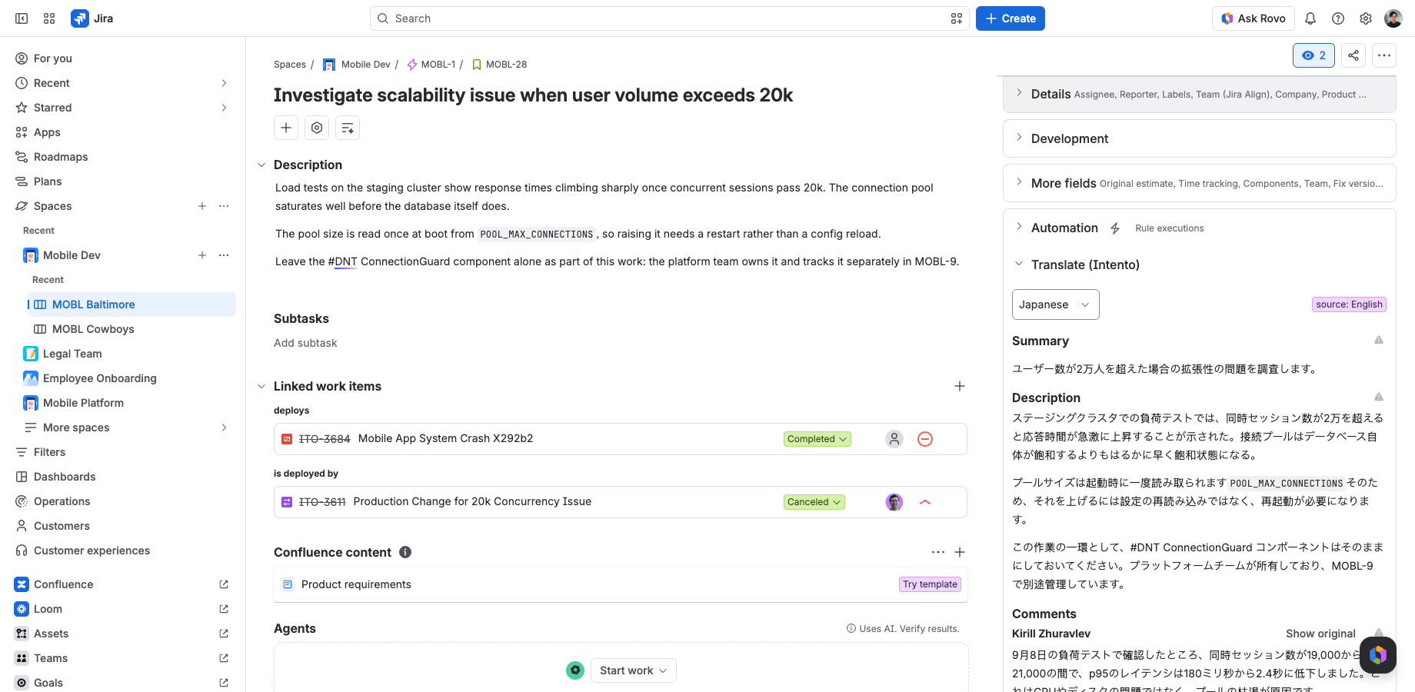The height and width of the screenshot is (692, 1415).
Task: Click the Try template button
Action: [930, 584]
